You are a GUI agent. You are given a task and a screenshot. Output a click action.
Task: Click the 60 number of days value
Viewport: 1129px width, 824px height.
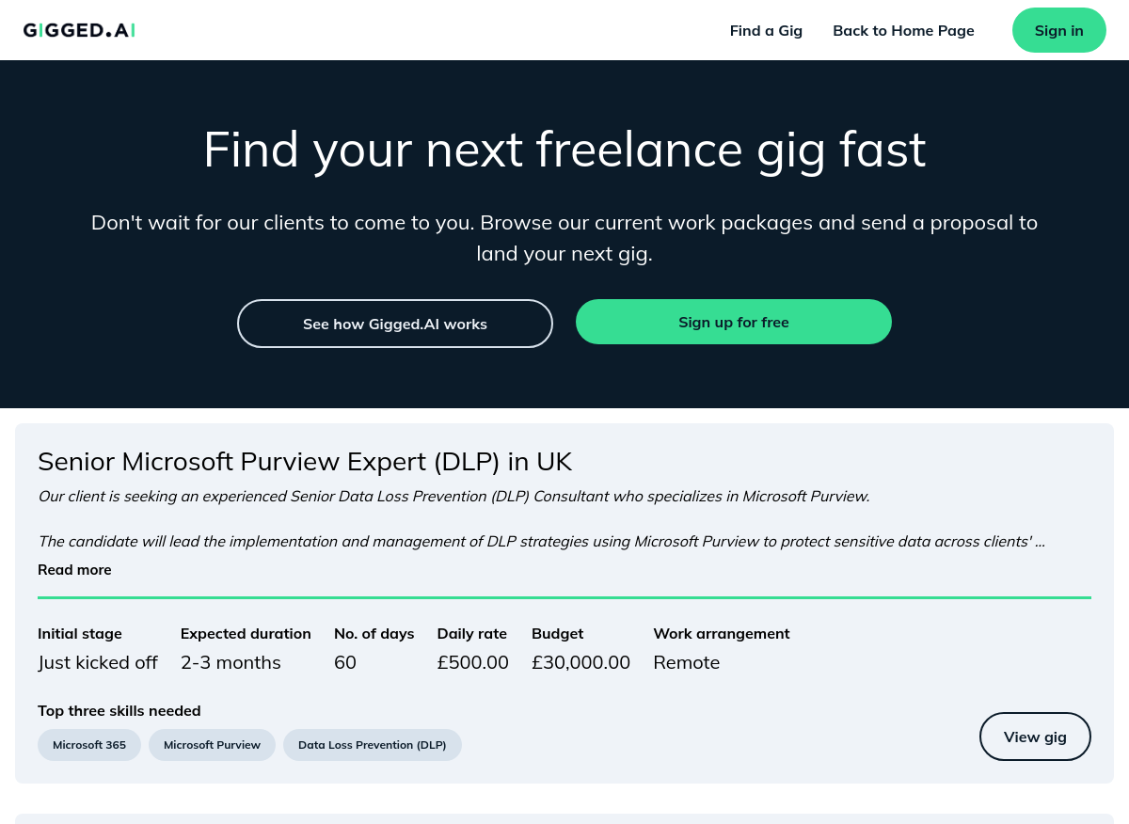point(345,662)
